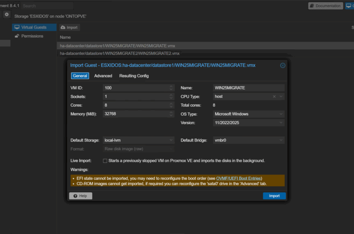Click the gear icon beside the storage title
354x234 pixels.
coord(7,15)
